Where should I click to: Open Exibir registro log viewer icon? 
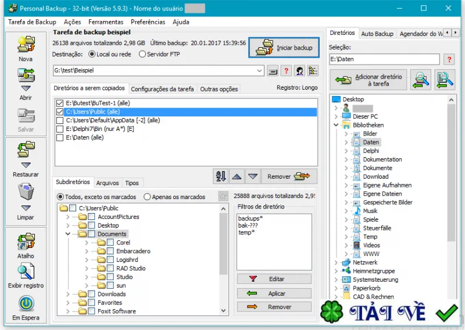tap(26, 272)
